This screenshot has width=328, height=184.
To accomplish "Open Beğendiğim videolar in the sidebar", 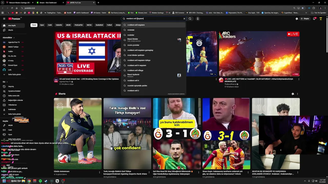I will pyautogui.click(x=13, y=100).
